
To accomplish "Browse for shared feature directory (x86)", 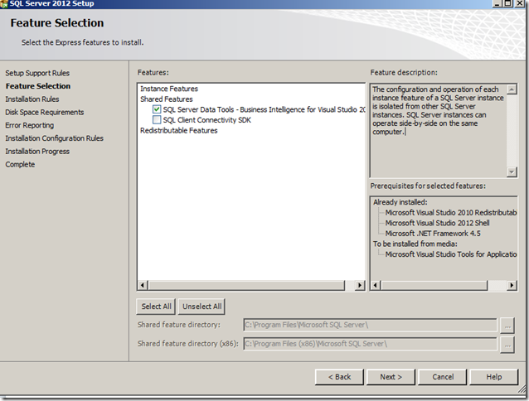I will pos(507,345).
